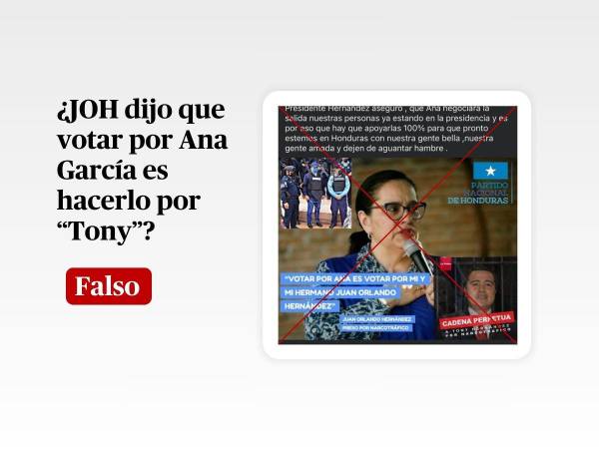Click the speaker's eyeglasses
Viewport: 599px width, 449px height.
(x=401, y=210)
